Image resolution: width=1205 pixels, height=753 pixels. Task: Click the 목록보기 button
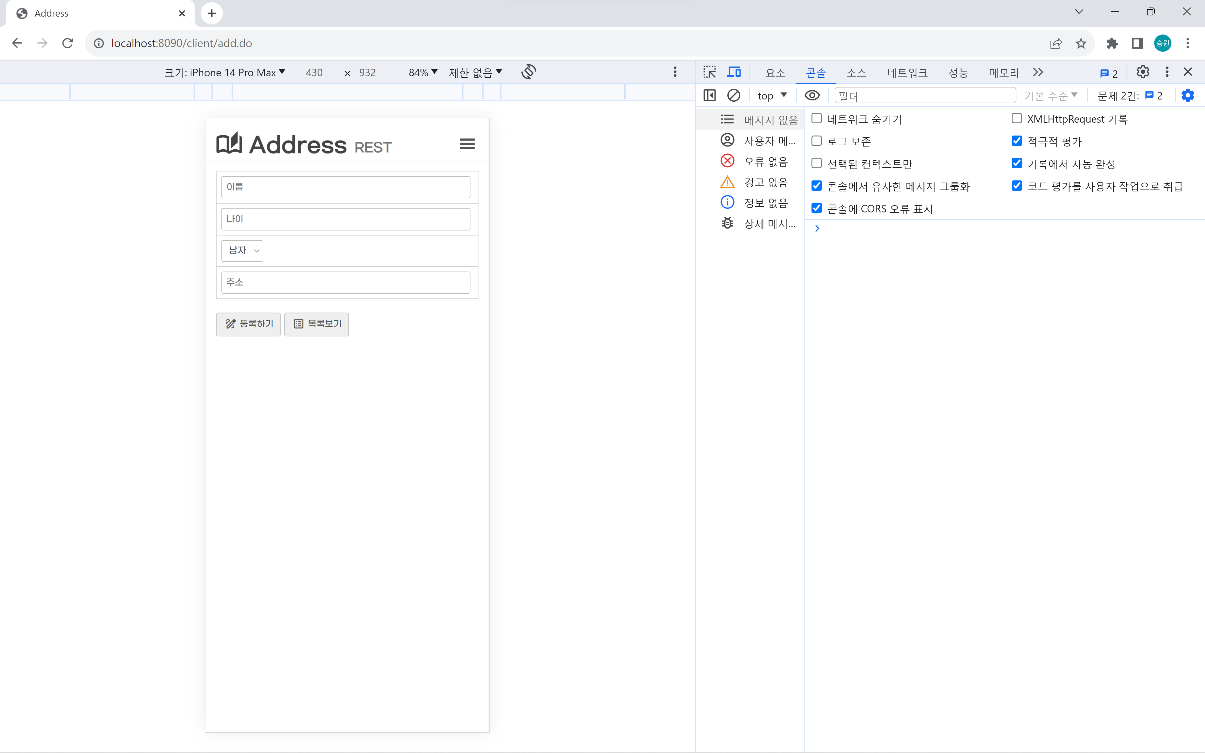pos(317,324)
